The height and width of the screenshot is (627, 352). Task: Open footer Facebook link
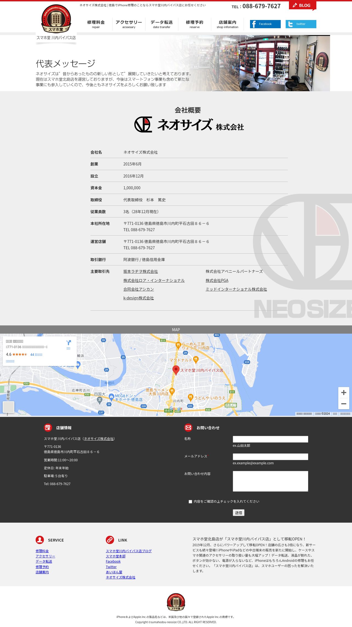pyautogui.click(x=113, y=562)
